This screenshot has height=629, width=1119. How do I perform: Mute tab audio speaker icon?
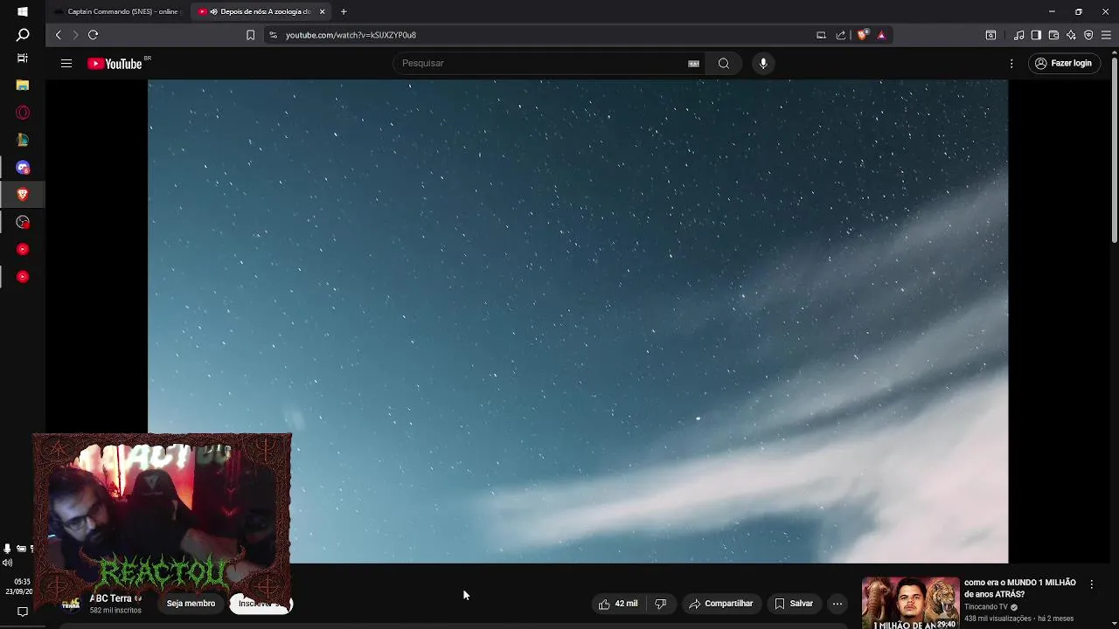click(x=213, y=11)
